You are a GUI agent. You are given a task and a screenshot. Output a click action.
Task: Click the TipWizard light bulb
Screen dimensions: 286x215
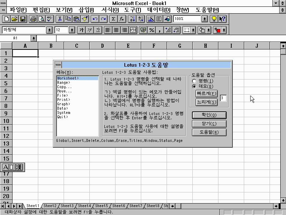(214, 19)
